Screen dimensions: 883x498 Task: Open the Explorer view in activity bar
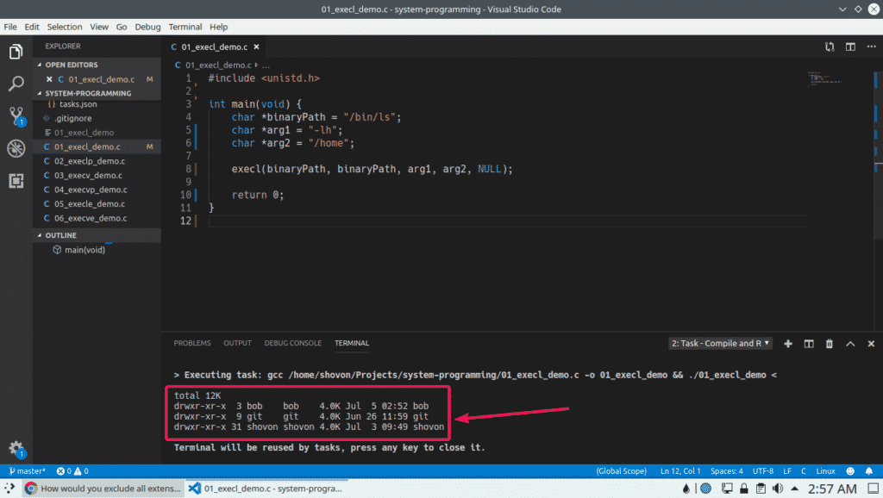(16, 53)
